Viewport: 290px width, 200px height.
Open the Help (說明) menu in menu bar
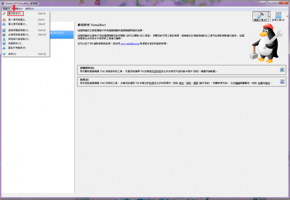tap(29, 9)
